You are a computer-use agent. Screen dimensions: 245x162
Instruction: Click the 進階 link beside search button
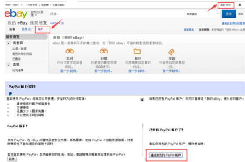point(240,14)
